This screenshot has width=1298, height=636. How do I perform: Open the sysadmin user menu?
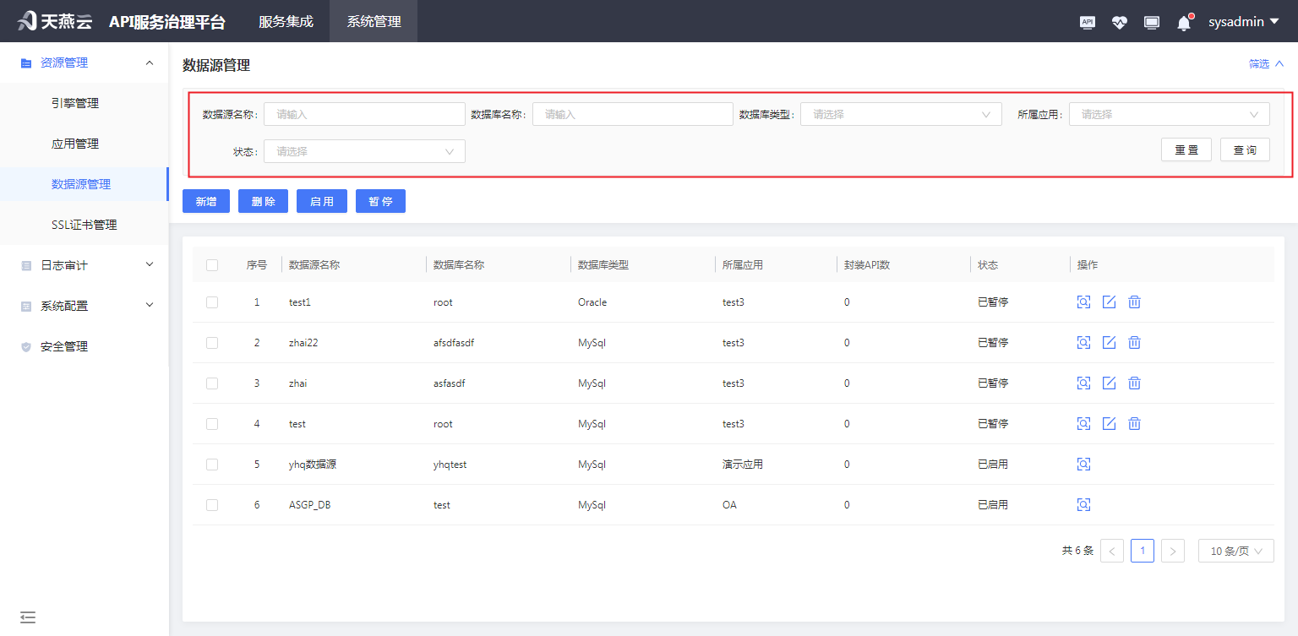1242,21
